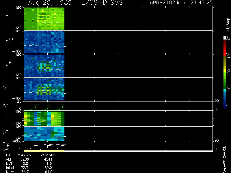This screenshot has width=231, height=173.
Task: Click the UT value '2151:41'
Action: [x=47, y=155]
